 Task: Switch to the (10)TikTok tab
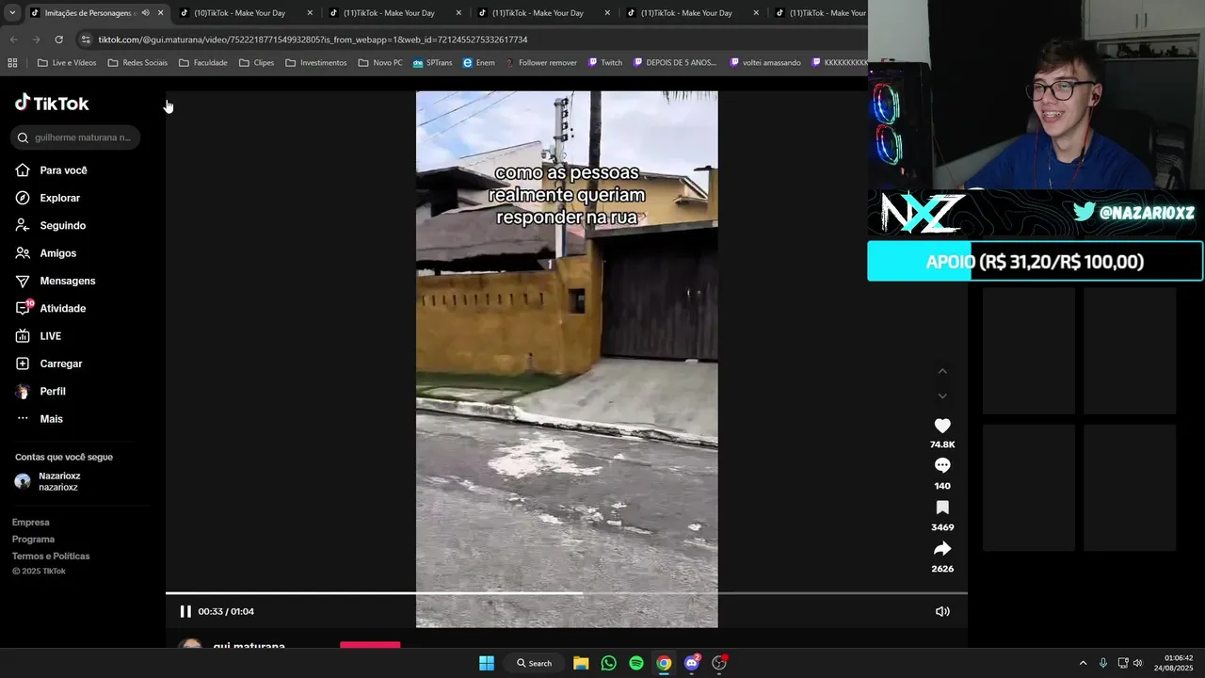click(x=239, y=13)
